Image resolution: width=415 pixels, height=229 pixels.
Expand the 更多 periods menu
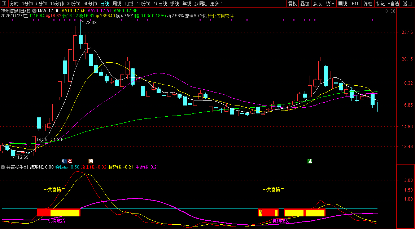(x=216, y=4)
